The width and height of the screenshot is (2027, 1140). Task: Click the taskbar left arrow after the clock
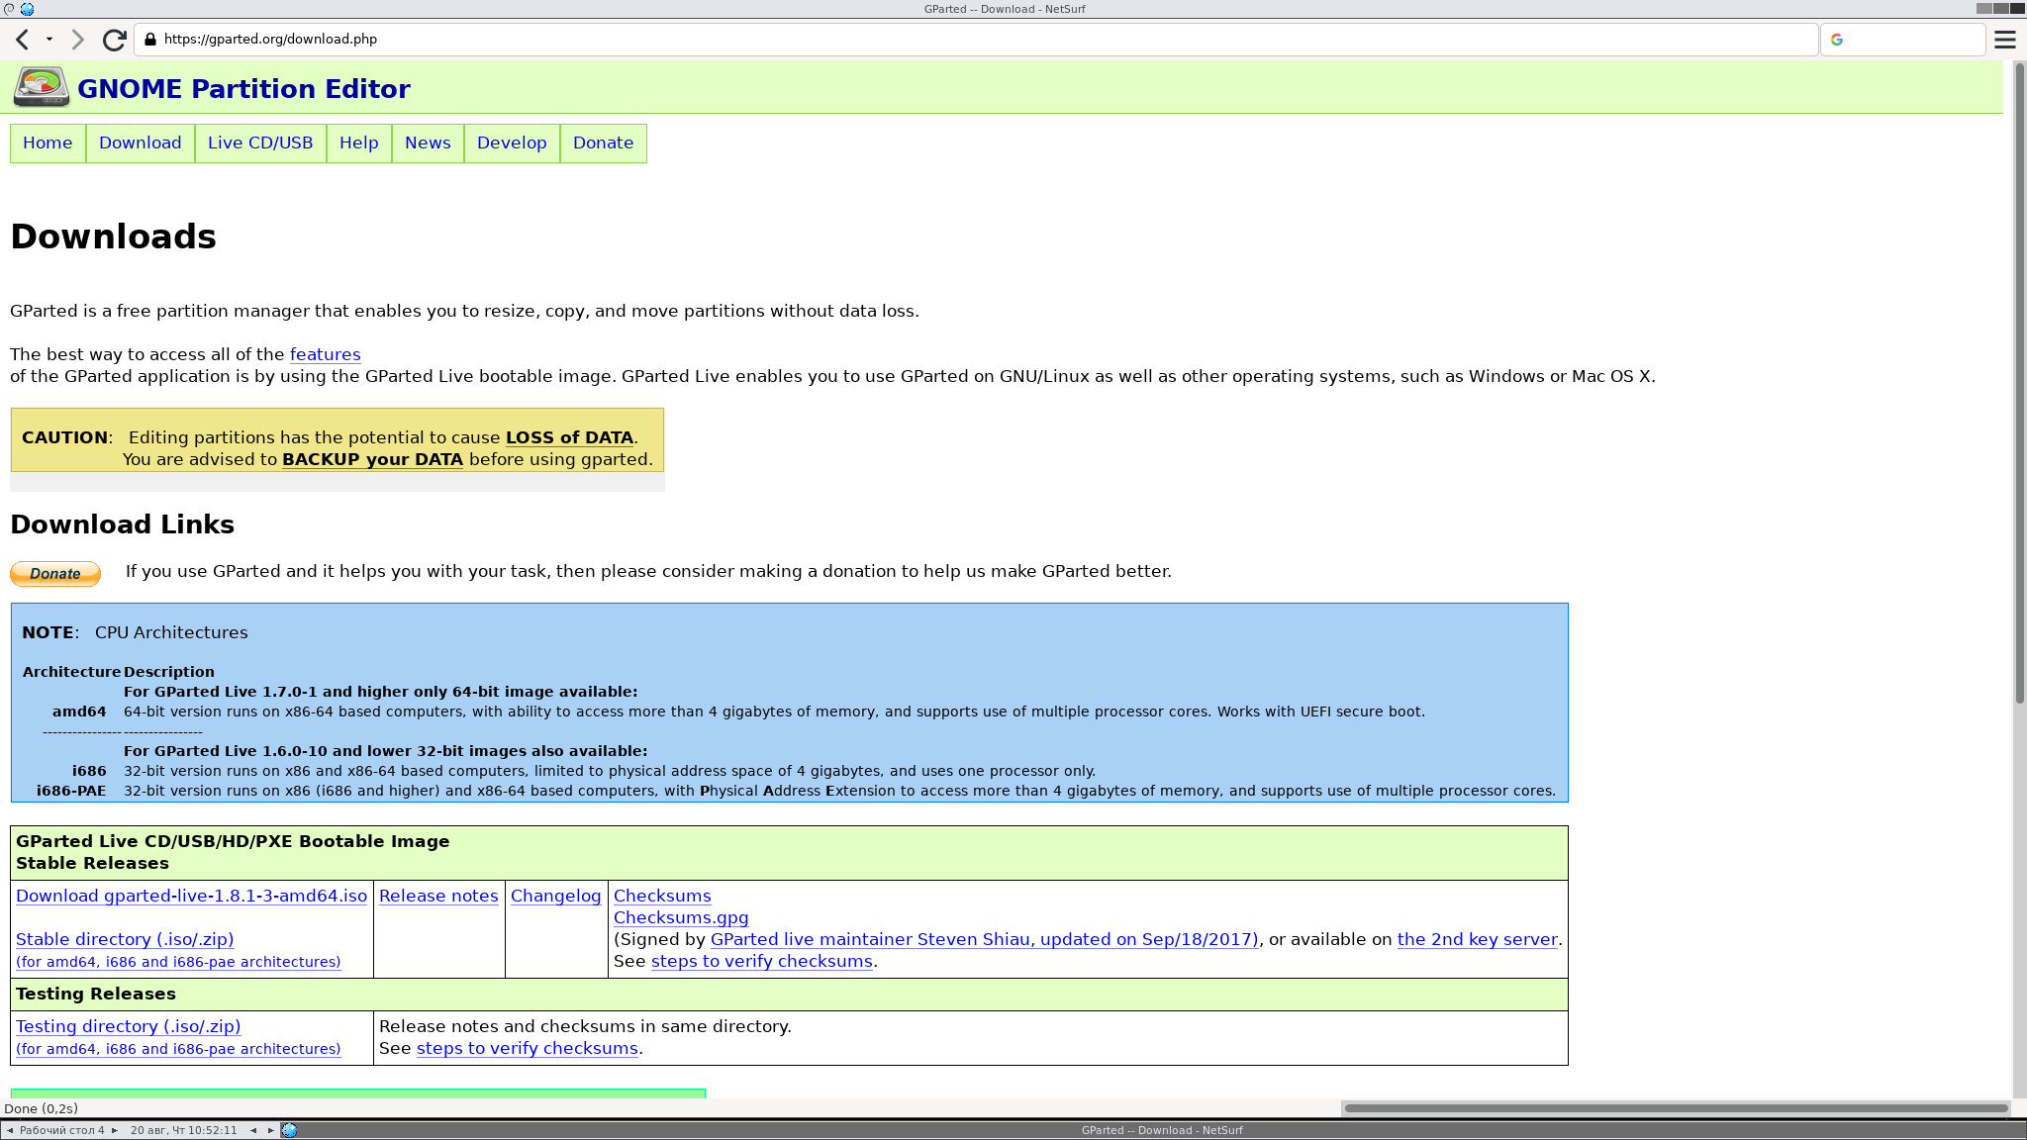coord(253,1130)
